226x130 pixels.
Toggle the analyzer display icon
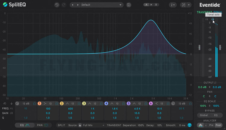(x=200, y=125)
